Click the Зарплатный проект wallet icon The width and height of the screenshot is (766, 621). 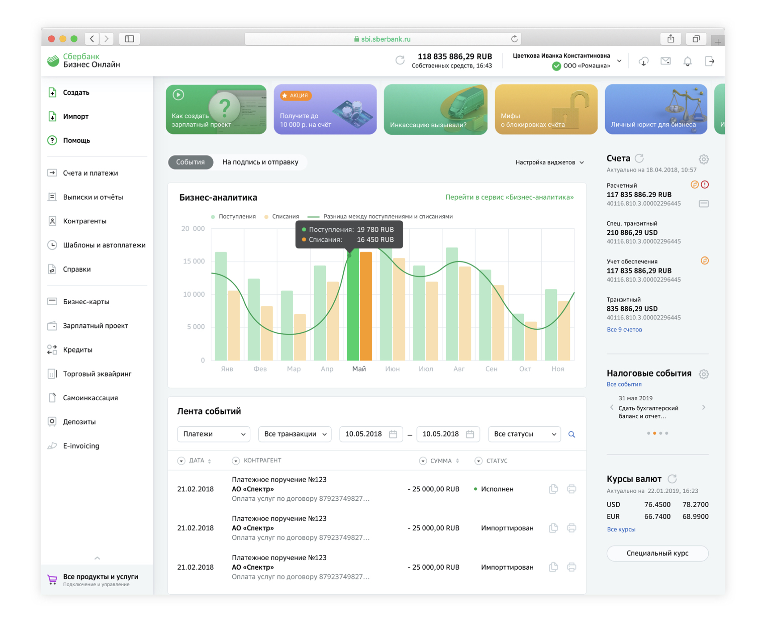pyautogui.click(x=52, y=326)
